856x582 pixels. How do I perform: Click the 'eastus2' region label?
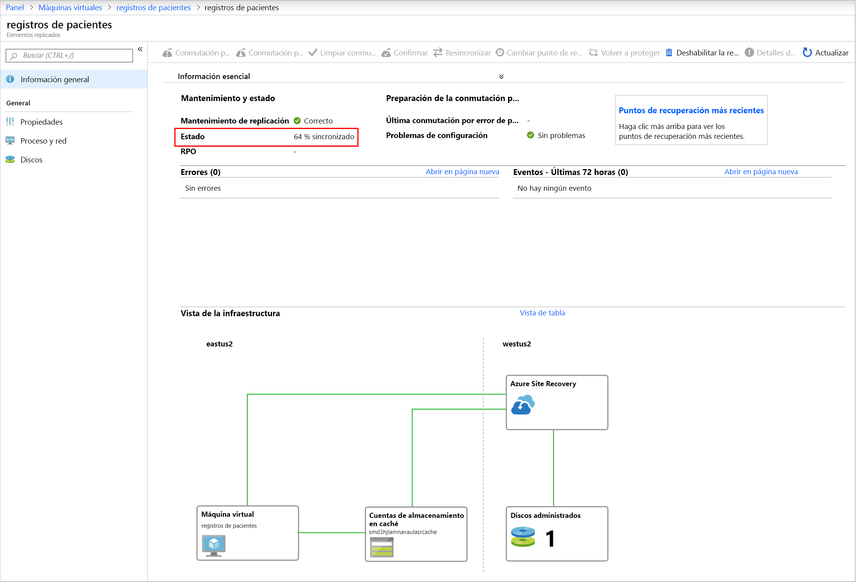click(x=219, y=344)
